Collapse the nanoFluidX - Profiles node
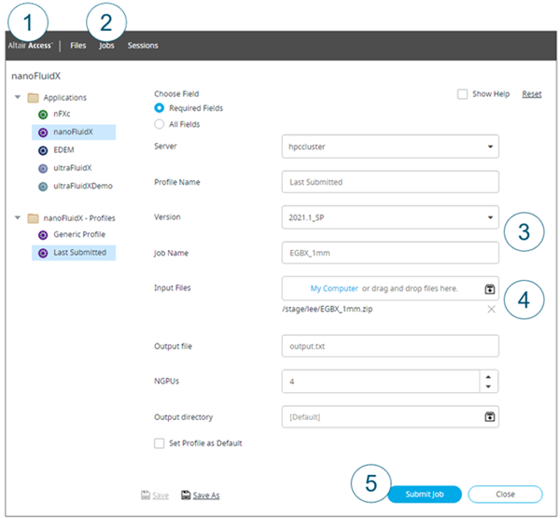Image resolution: width=560 pixels, height=518 pixels. point(18,217)
